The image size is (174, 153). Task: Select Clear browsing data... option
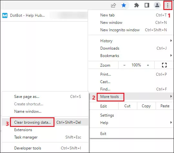[45, 122]
